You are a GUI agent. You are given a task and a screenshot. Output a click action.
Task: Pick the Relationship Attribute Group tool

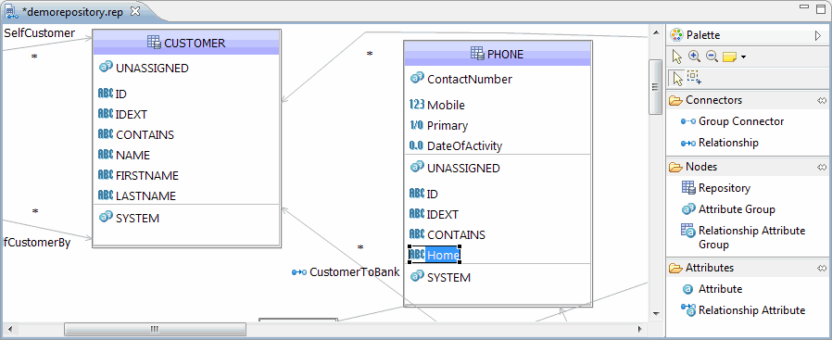click(x=743, y=237)
